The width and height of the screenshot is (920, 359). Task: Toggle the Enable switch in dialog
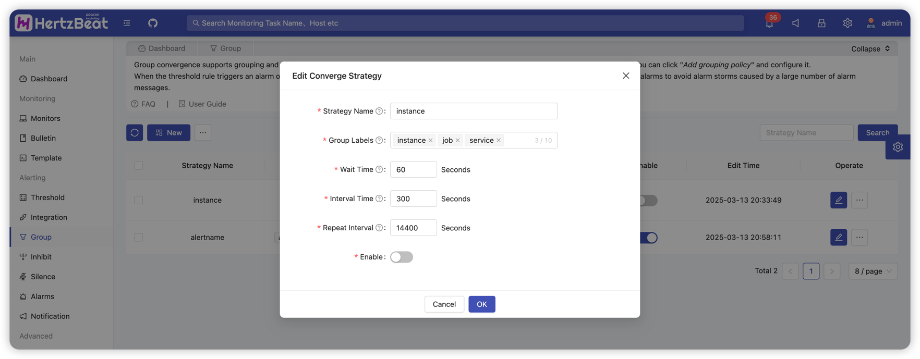click(401, 257)
